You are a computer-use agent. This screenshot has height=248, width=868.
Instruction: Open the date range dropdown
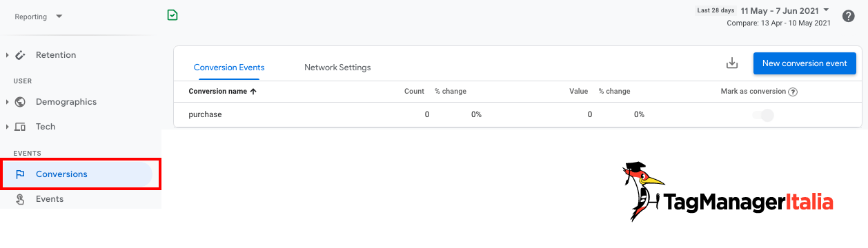coord(785,11)
